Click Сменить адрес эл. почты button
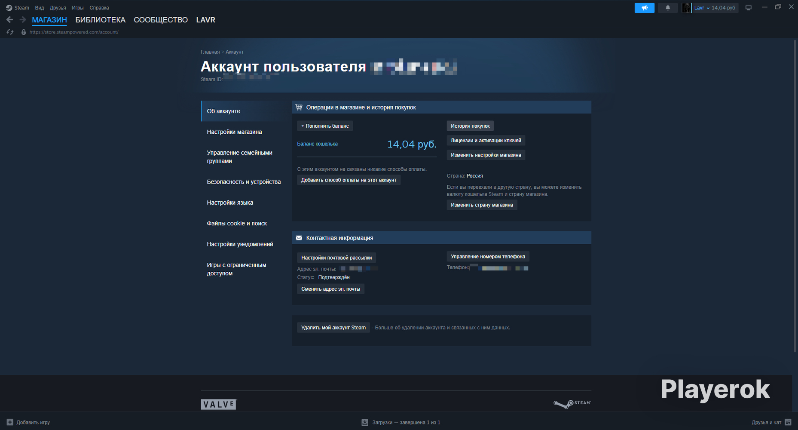This screenshot has width=798, height=430. tap(331, 289)
